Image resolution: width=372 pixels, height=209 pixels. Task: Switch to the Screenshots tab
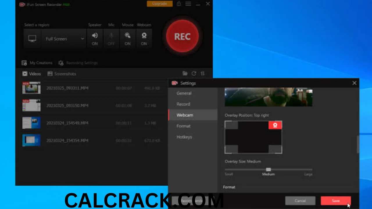(62, 74)
